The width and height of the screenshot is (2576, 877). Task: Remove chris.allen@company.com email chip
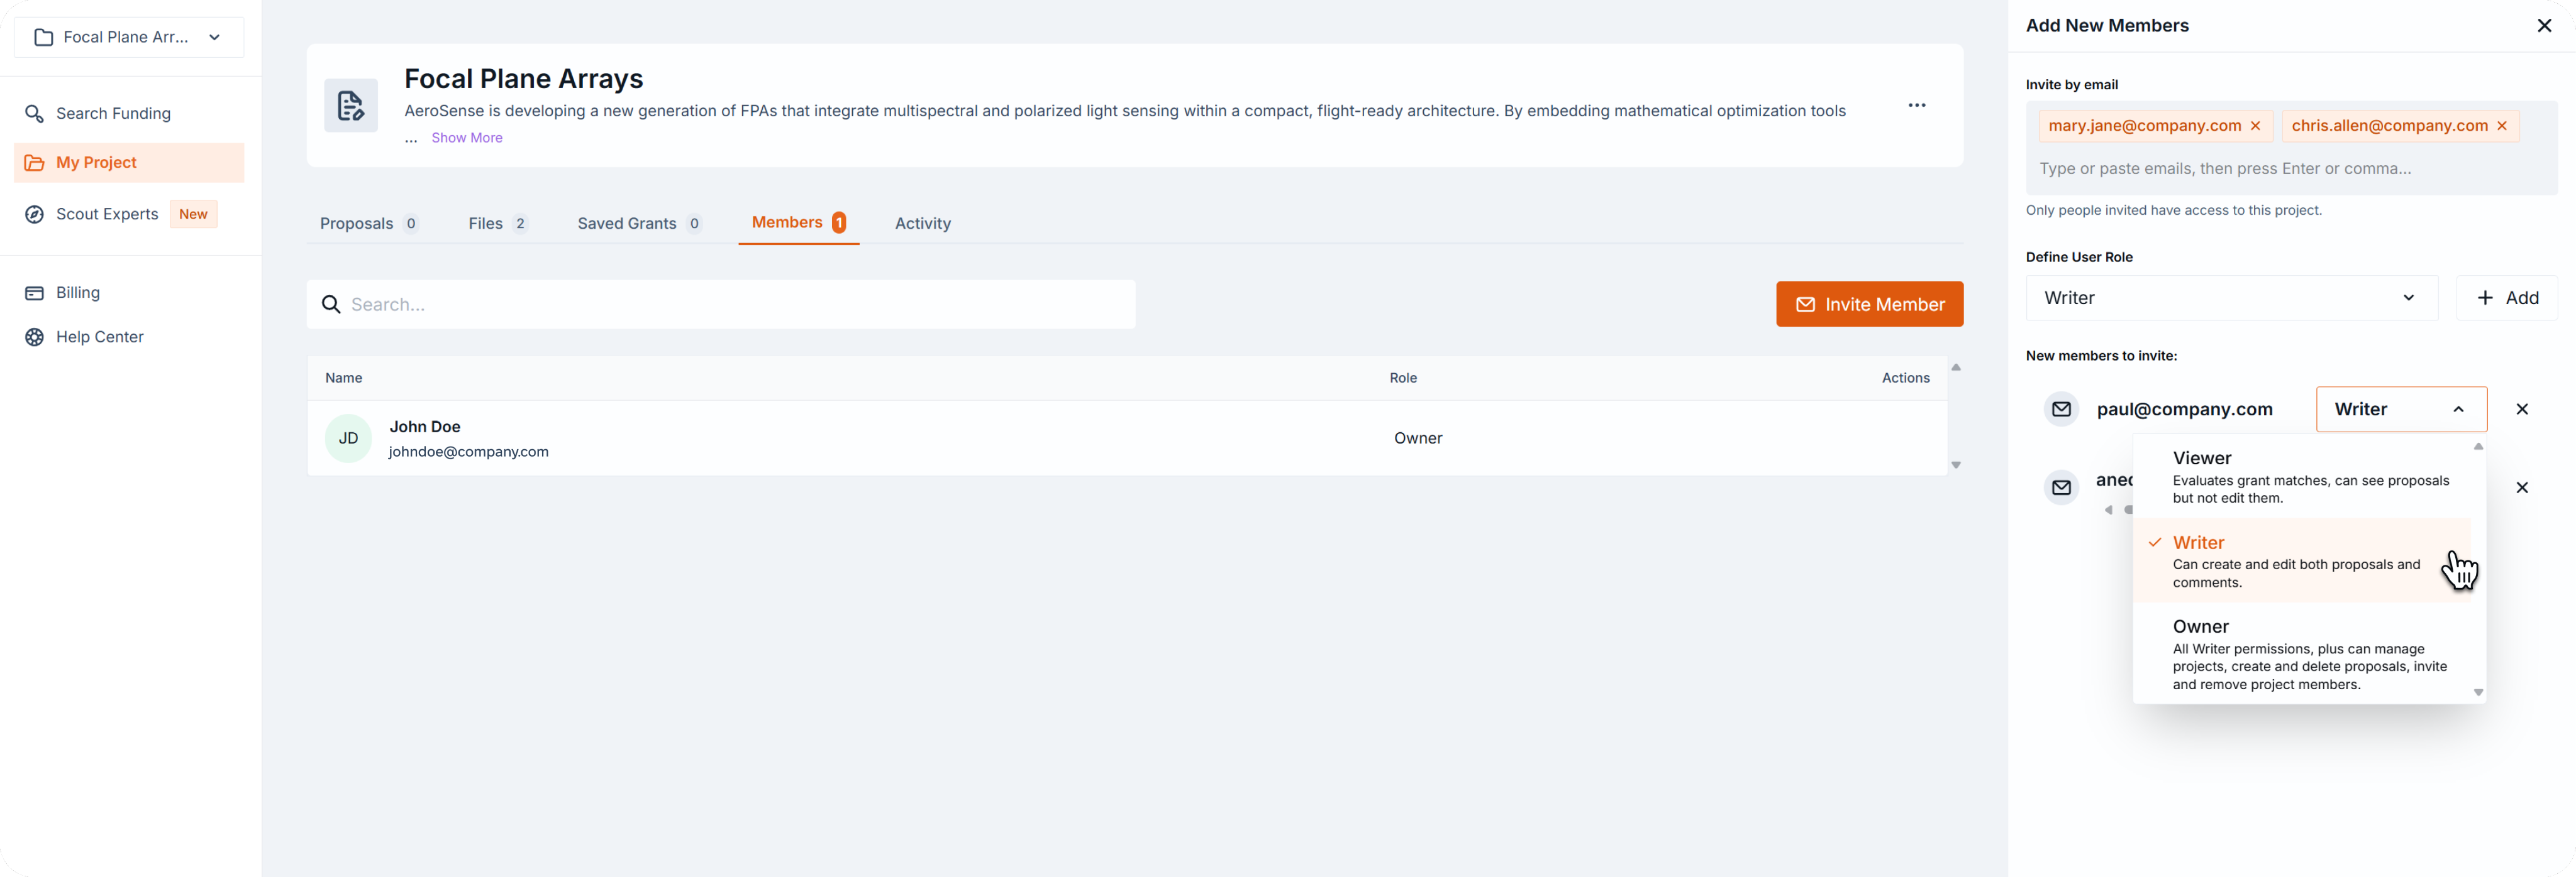(2501, 126)
